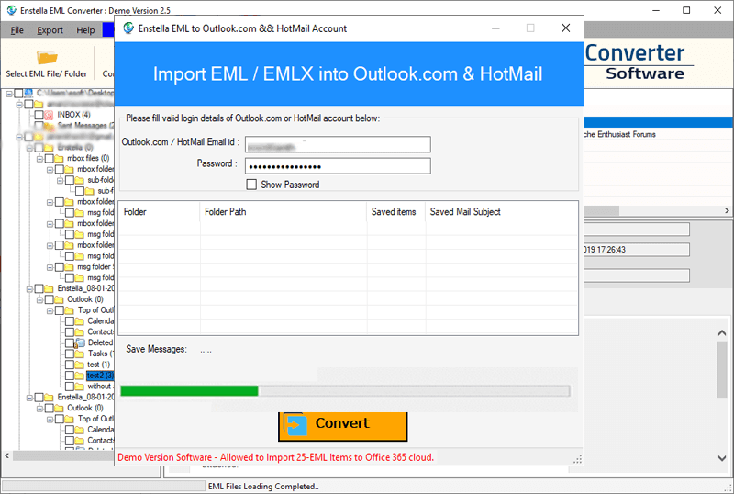Click the folder icon beside test (1)
Viewport: 734px width, 494px height.
click(80, 365)
